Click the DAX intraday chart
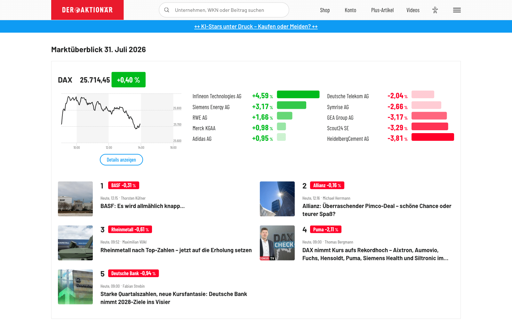Viewport: 512px width, 320px height. (121, 121)
